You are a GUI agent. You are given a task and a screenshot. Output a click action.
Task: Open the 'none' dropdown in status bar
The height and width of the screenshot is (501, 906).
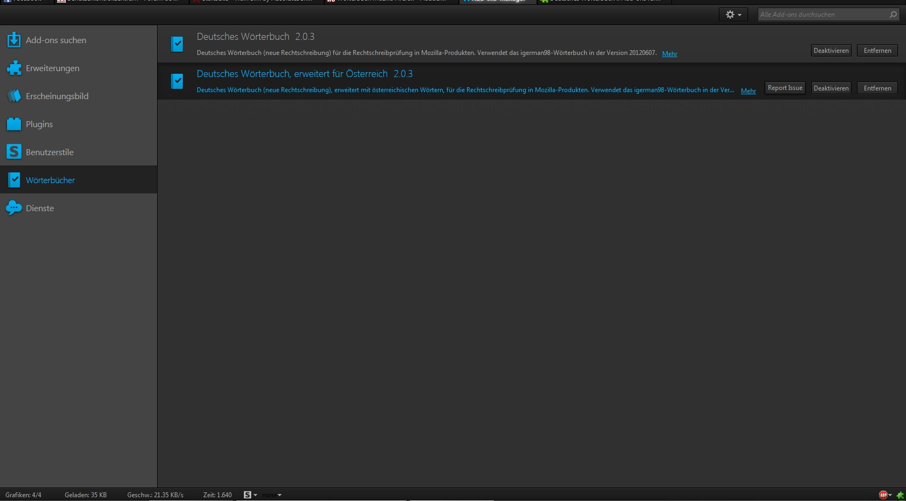272,495
